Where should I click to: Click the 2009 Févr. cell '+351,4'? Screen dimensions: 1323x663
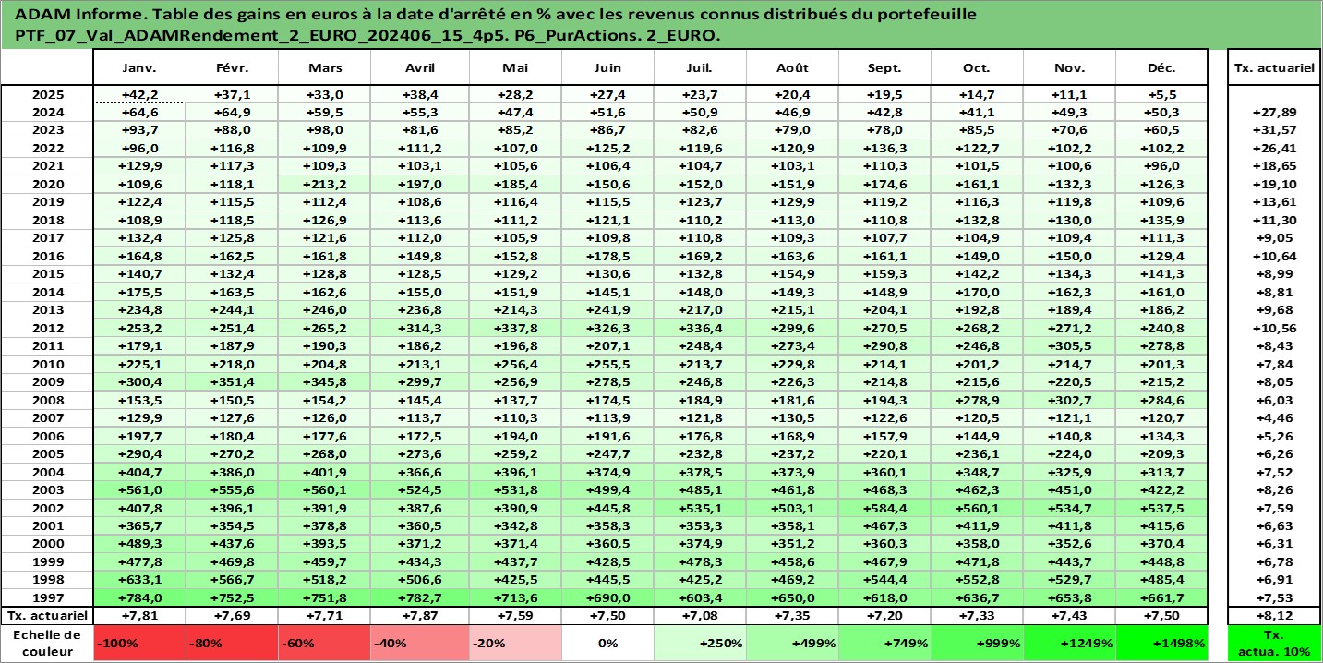click(233, 381)
